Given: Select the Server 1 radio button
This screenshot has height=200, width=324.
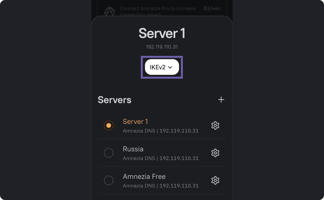Looking at the screenshot, I should point(109,126).
